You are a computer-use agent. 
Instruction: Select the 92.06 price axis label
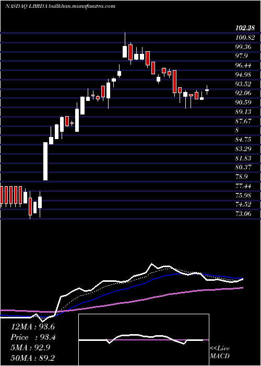click(243, 93)
